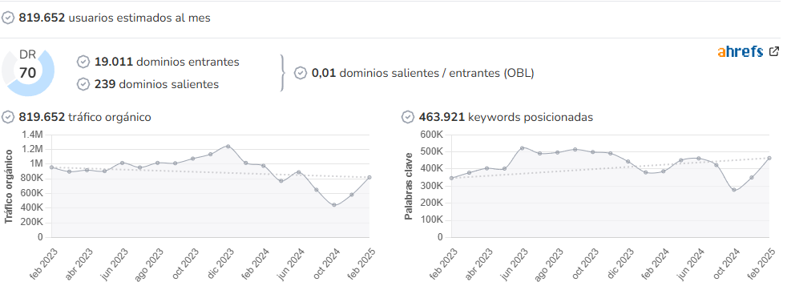787x294 pixels.
Task: Click the '100K' axis label in keywords chart
Action: click(x=432, y=219)
